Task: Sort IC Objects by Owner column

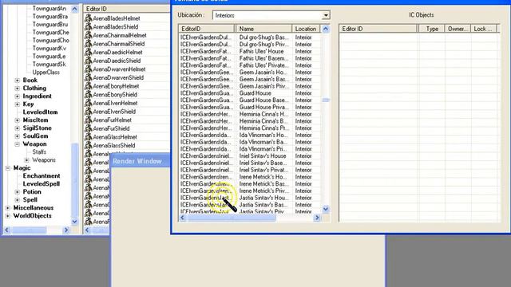Action: click(458, 29)
